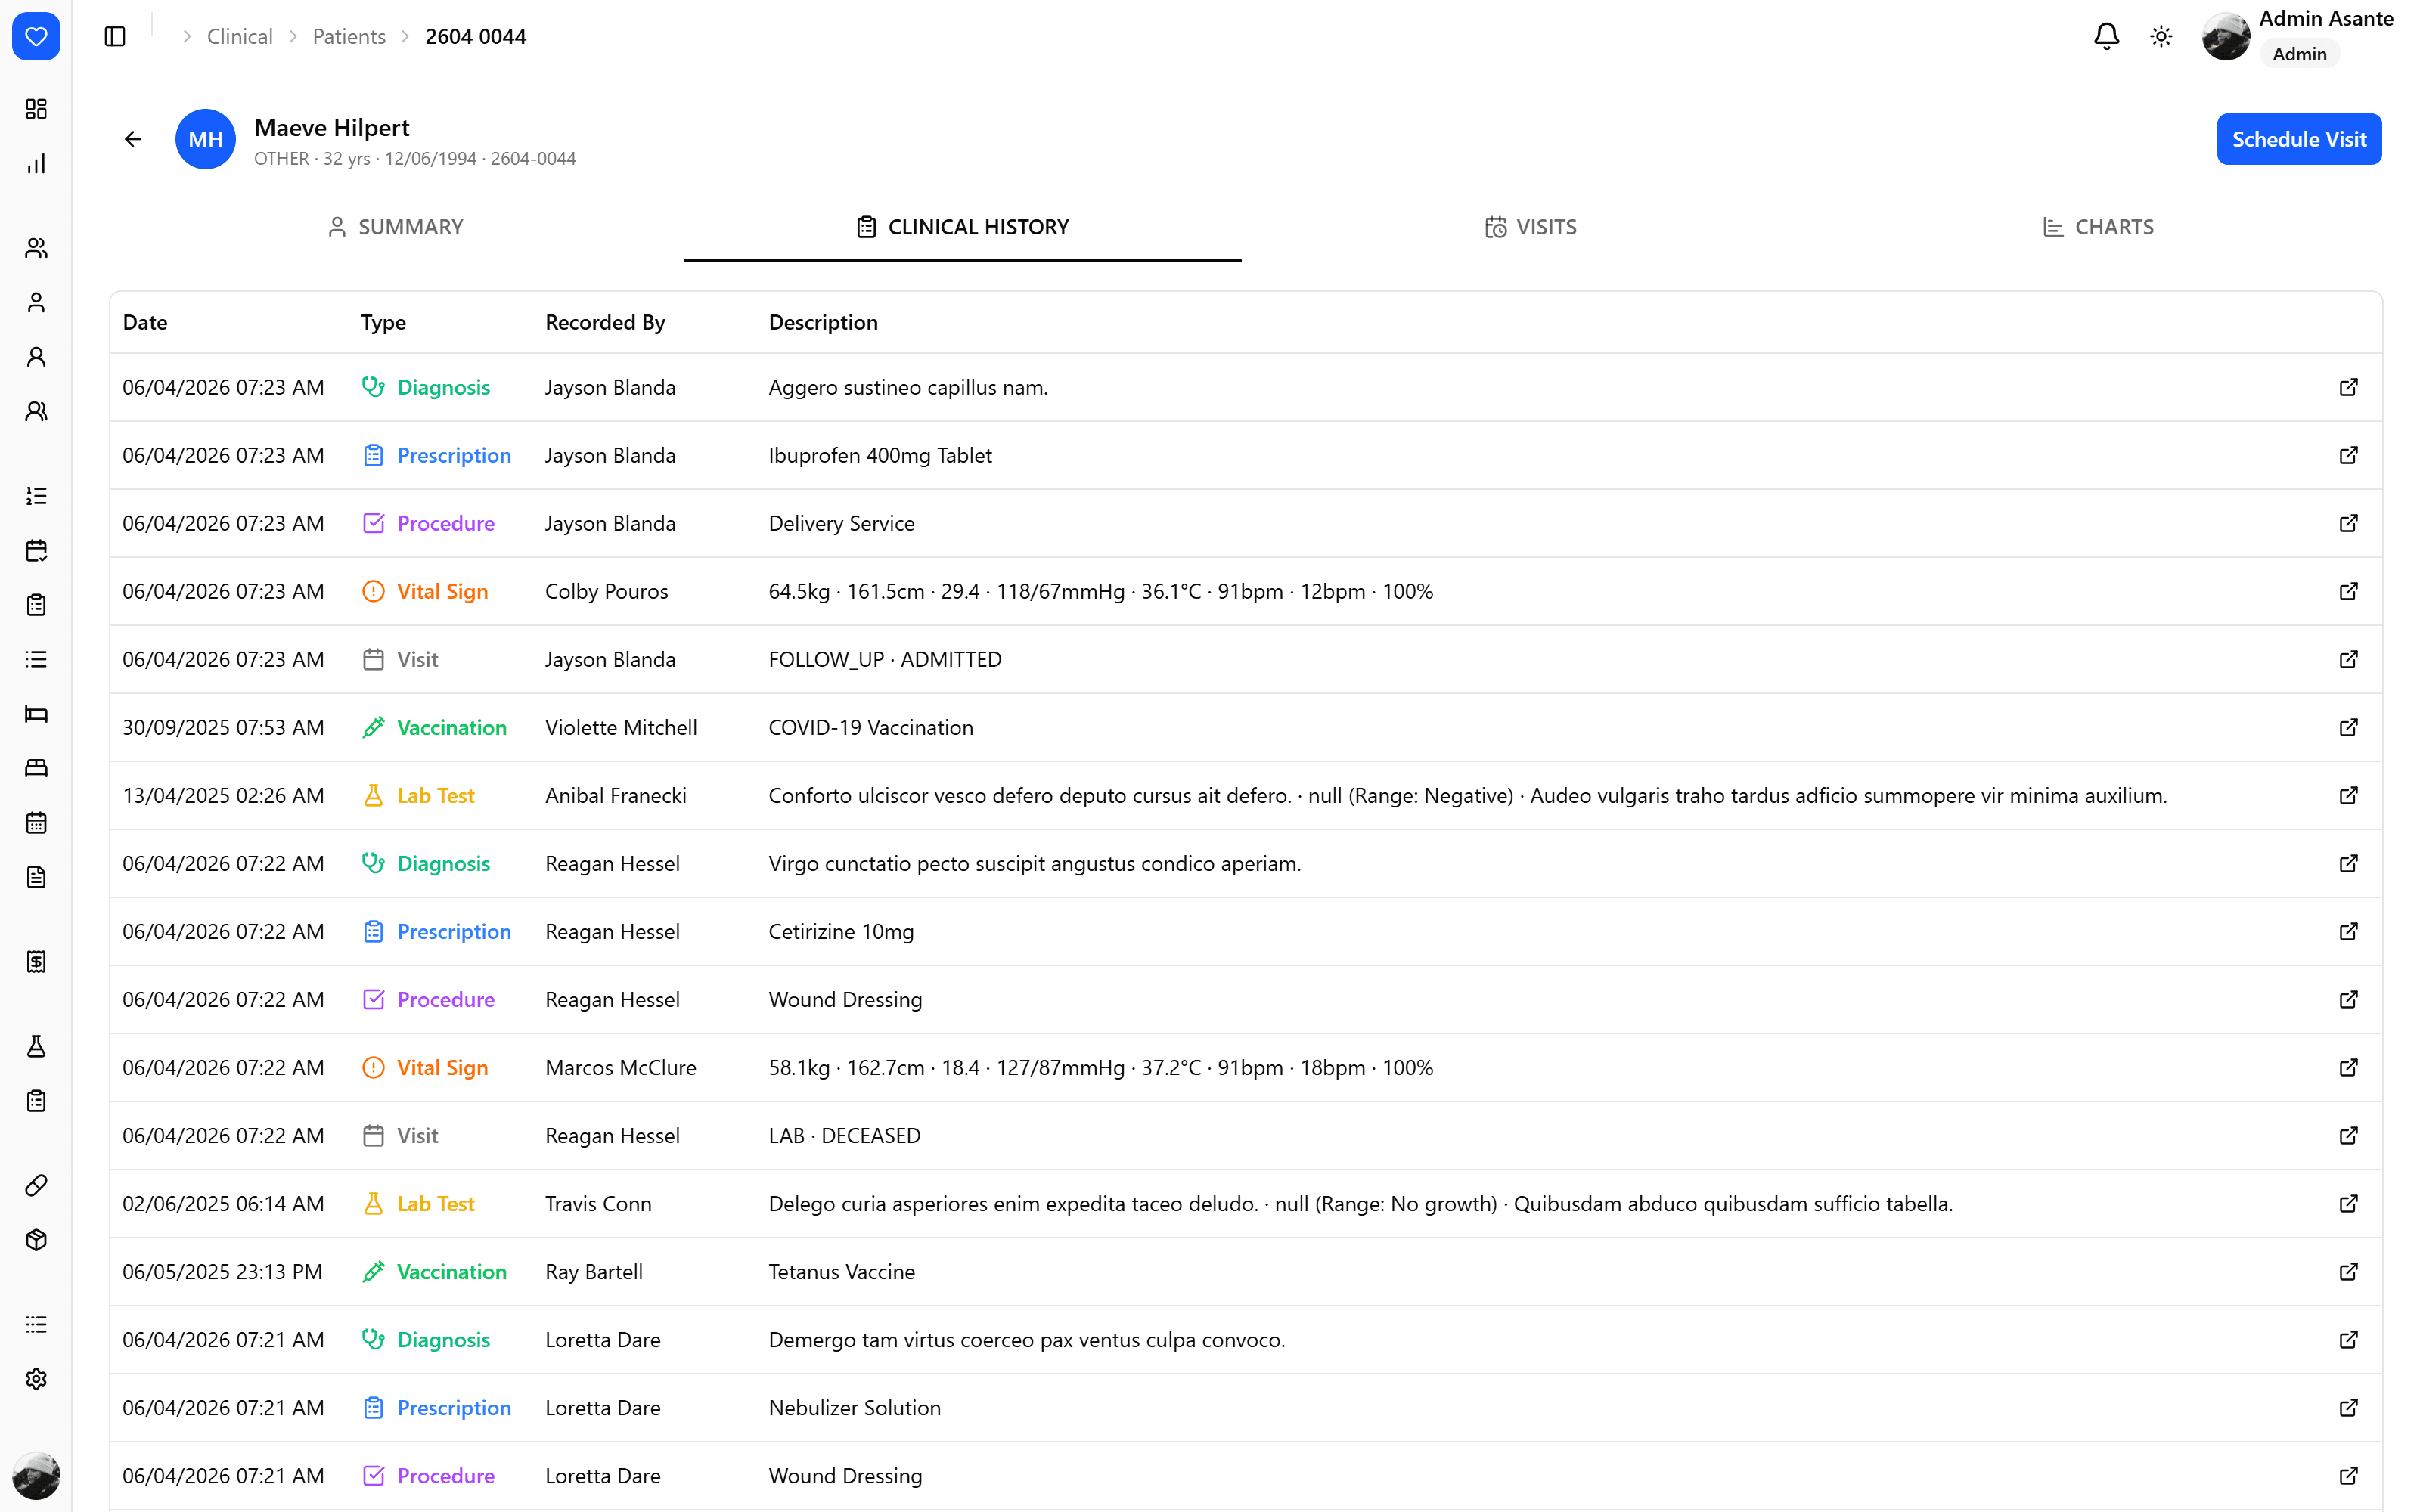Click the heart logo in the sidebar
The height and width of the screenshot is (1512, 2420).
[36, 37]
